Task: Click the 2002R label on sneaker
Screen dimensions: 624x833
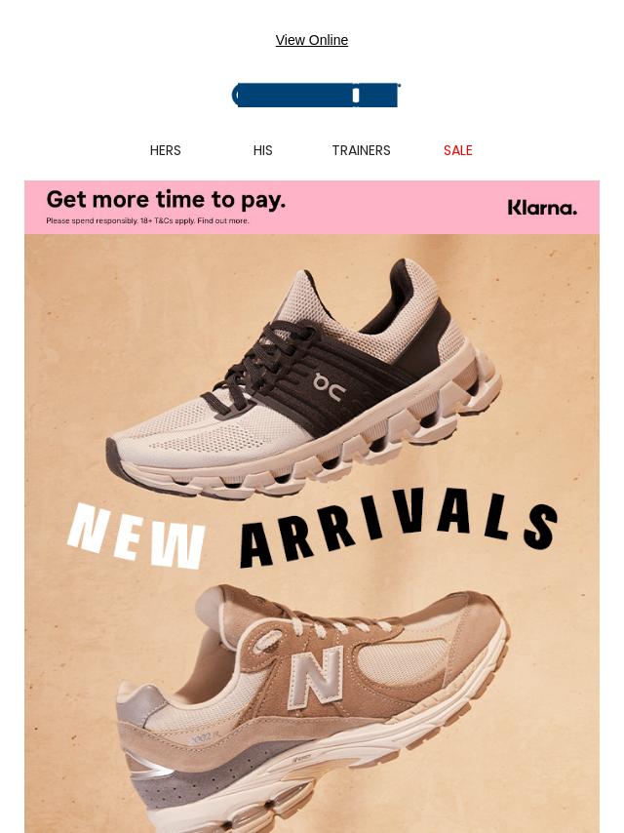Action: tap(204, 736)
